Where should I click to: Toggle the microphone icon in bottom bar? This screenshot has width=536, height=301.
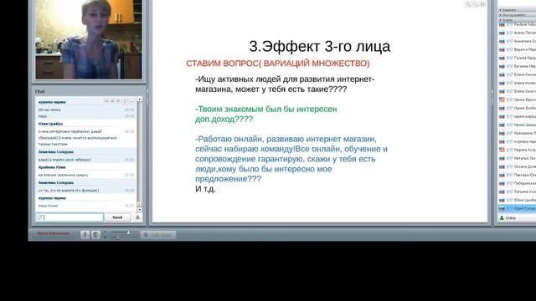click(85, 235)
